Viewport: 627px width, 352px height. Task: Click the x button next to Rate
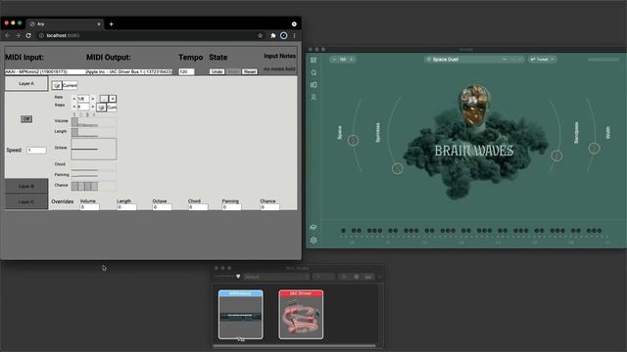point(113,99)
